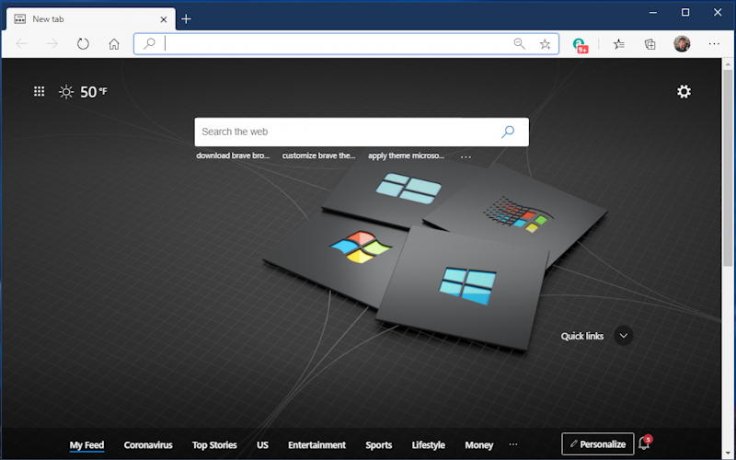Open the app launcher grid icon
The height and width of the screenshot is (460, 736).
pyautogui.click(x=40, y=91)
